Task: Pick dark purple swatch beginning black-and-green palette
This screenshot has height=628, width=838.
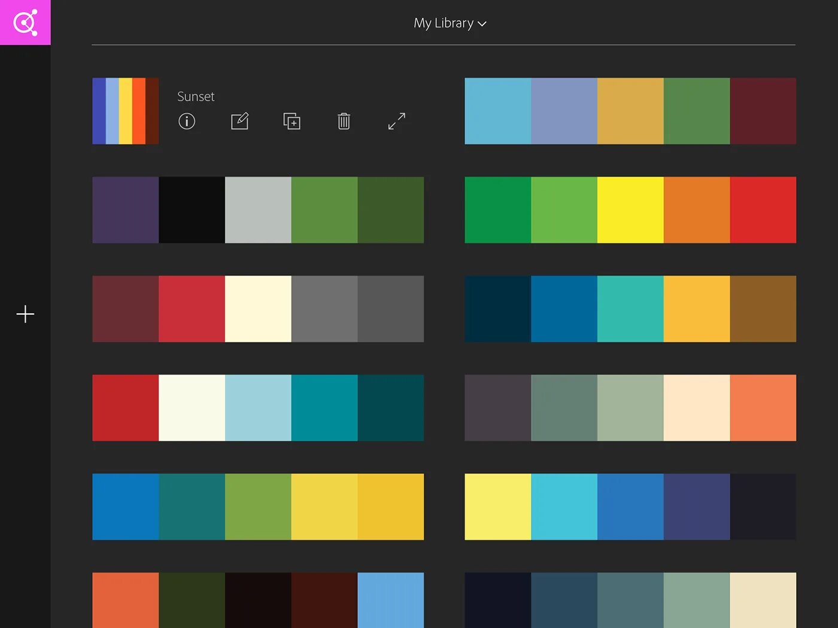Action: 126,210
